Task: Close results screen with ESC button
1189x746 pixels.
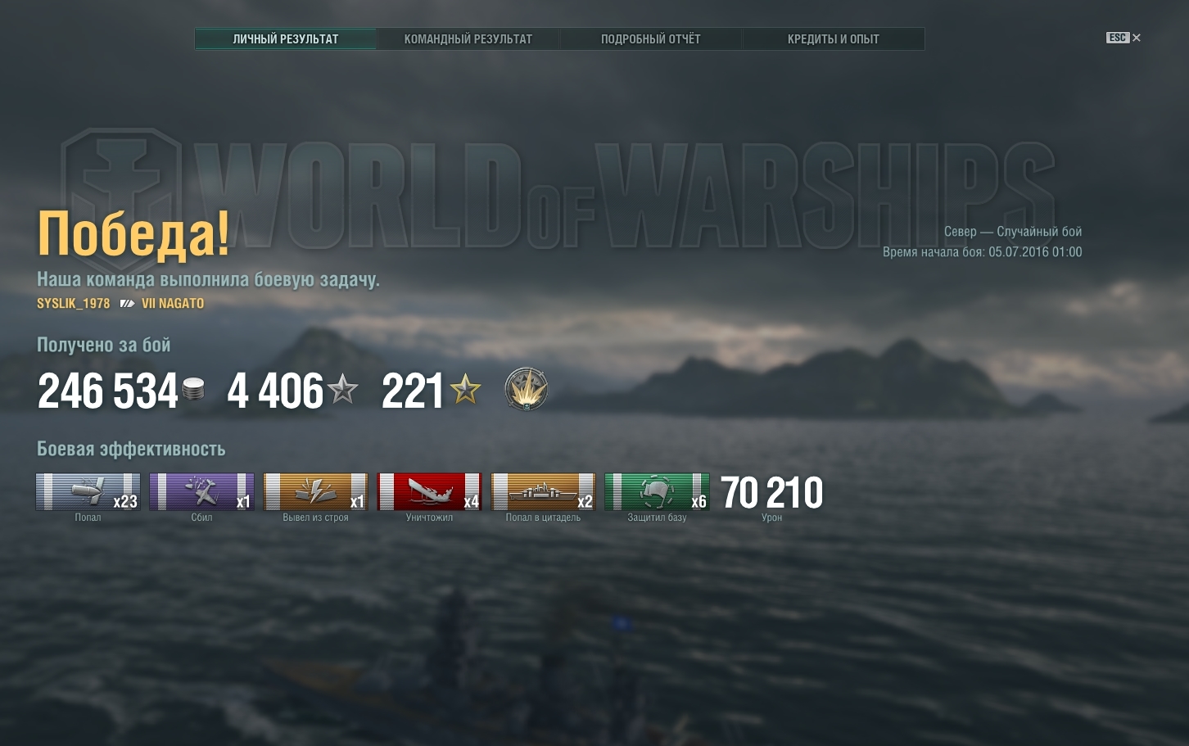Action: tap(1123, 38)
